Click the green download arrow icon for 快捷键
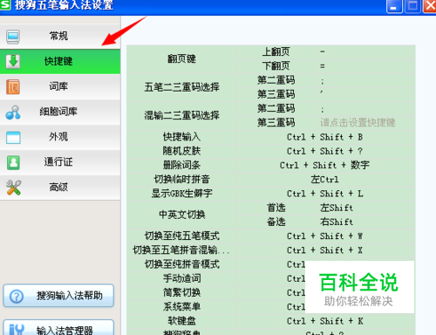This screenshot has height=335, width=436. coord(13,61)
